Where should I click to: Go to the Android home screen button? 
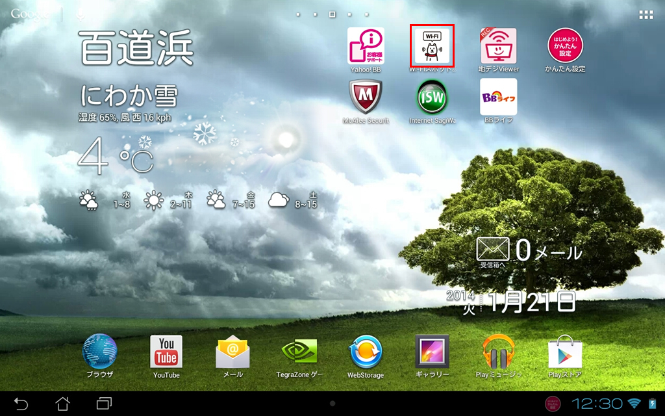click(x=63, y=403)
